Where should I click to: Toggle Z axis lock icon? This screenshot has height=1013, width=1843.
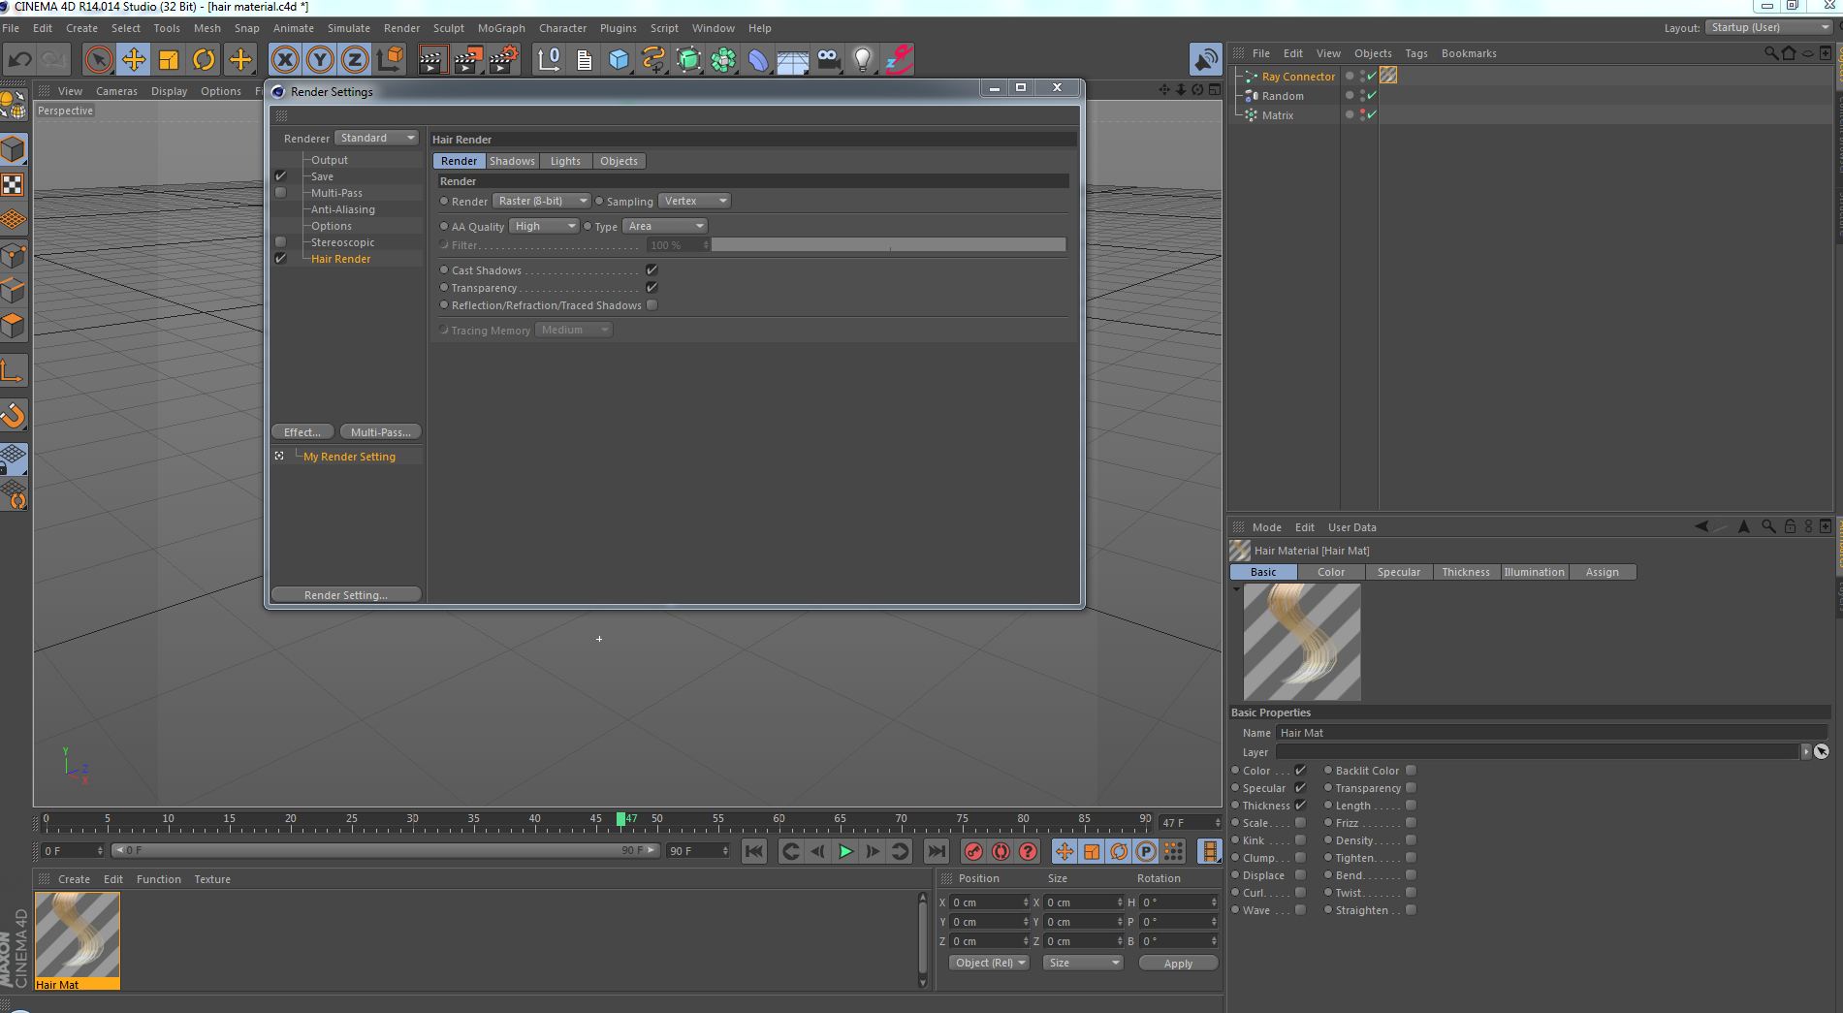tap(355, 59)
